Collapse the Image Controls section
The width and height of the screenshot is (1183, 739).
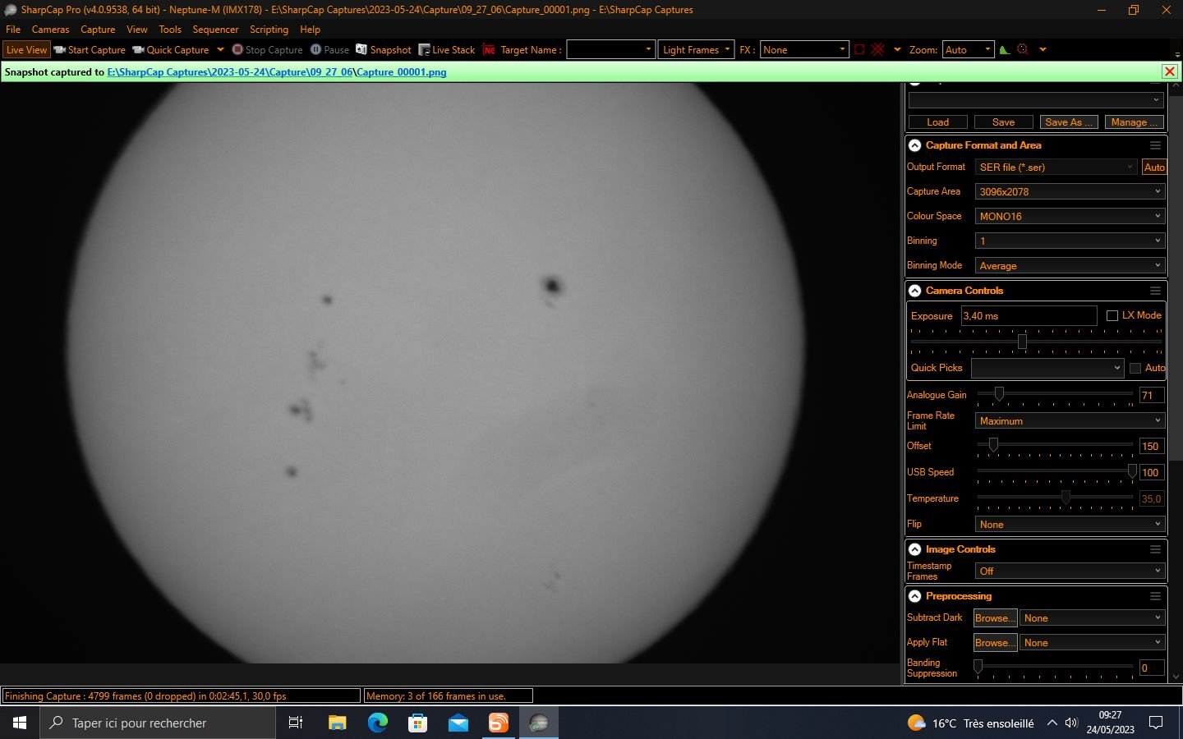pos(914,549)
